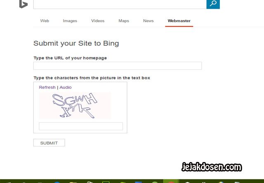Click the SGWH XYK captcha image
Viewport: 264px width, 183px height.
tap(75, 105)
